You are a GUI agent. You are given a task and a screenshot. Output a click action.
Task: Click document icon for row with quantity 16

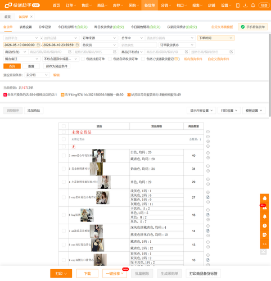208,215
